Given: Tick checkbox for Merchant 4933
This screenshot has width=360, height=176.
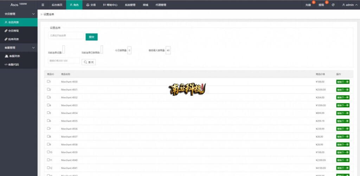Looking at the screenshot, I should [x=48, y=105].
